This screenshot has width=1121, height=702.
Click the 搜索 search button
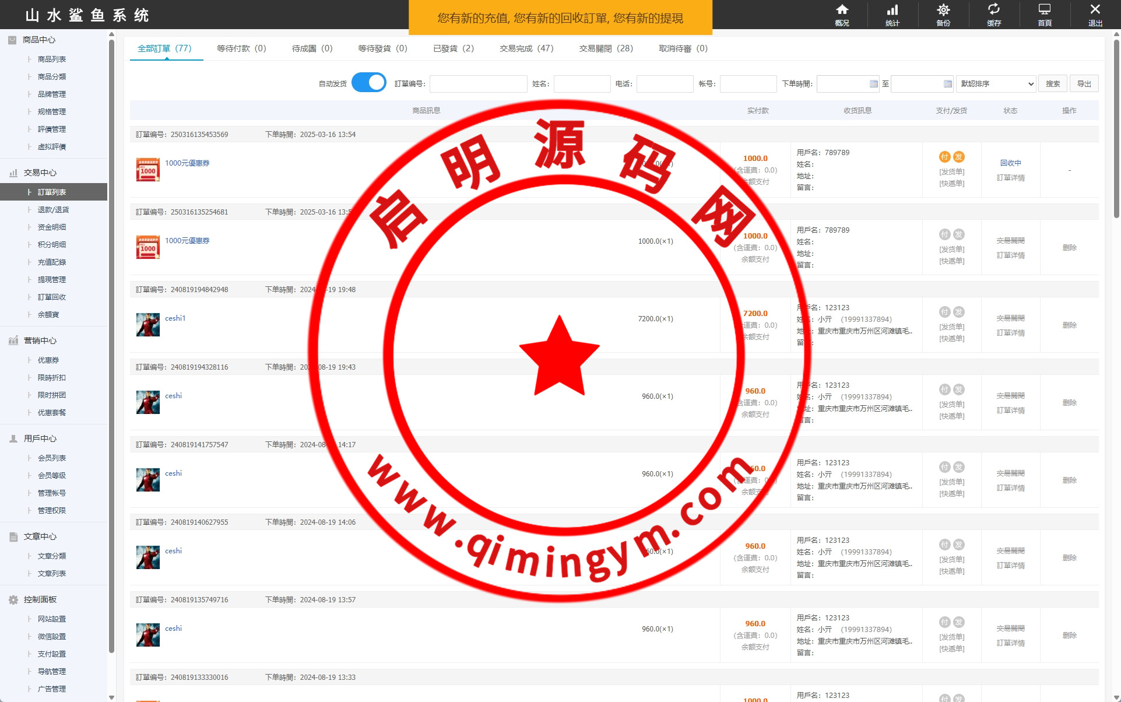click(1052, 84)
